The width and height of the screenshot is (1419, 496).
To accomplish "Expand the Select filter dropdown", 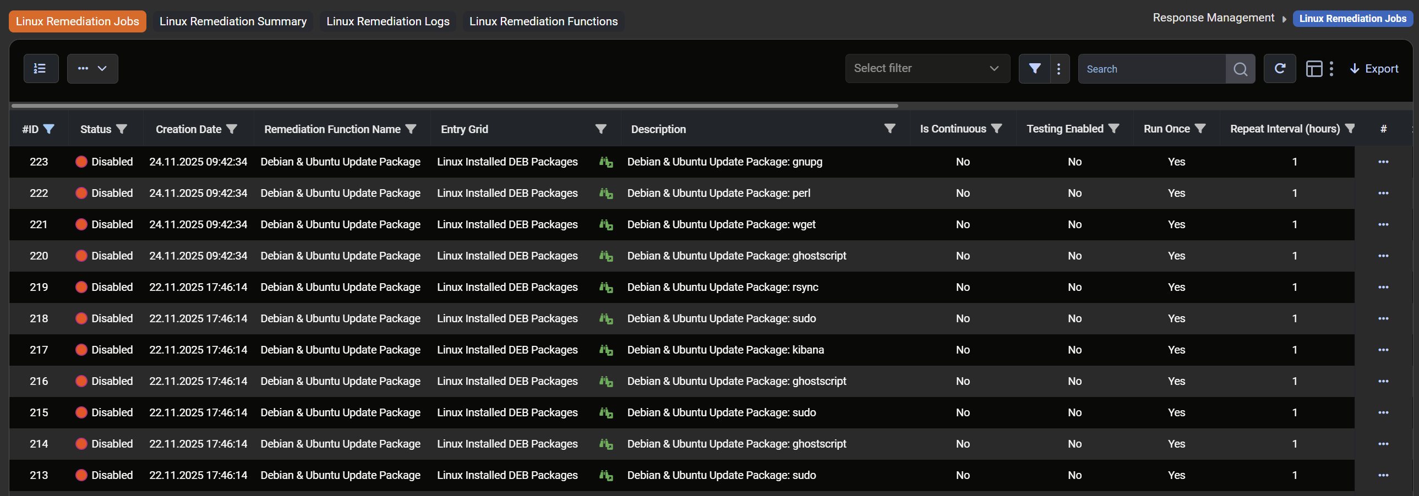I will 927,69.
